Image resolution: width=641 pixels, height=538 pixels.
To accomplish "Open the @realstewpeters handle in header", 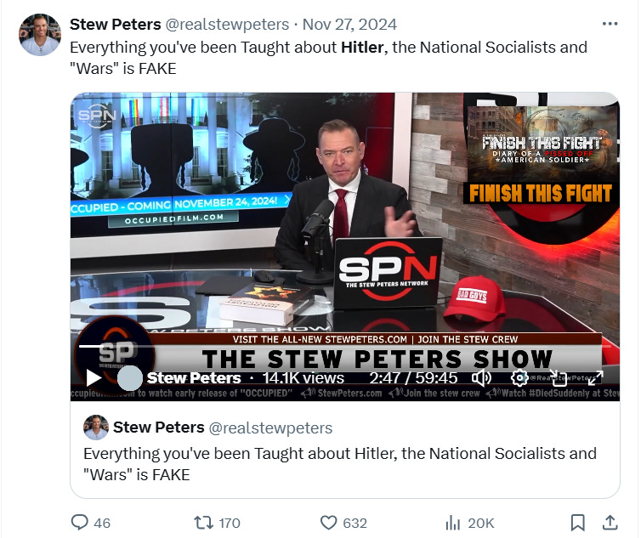I will 227,24.
